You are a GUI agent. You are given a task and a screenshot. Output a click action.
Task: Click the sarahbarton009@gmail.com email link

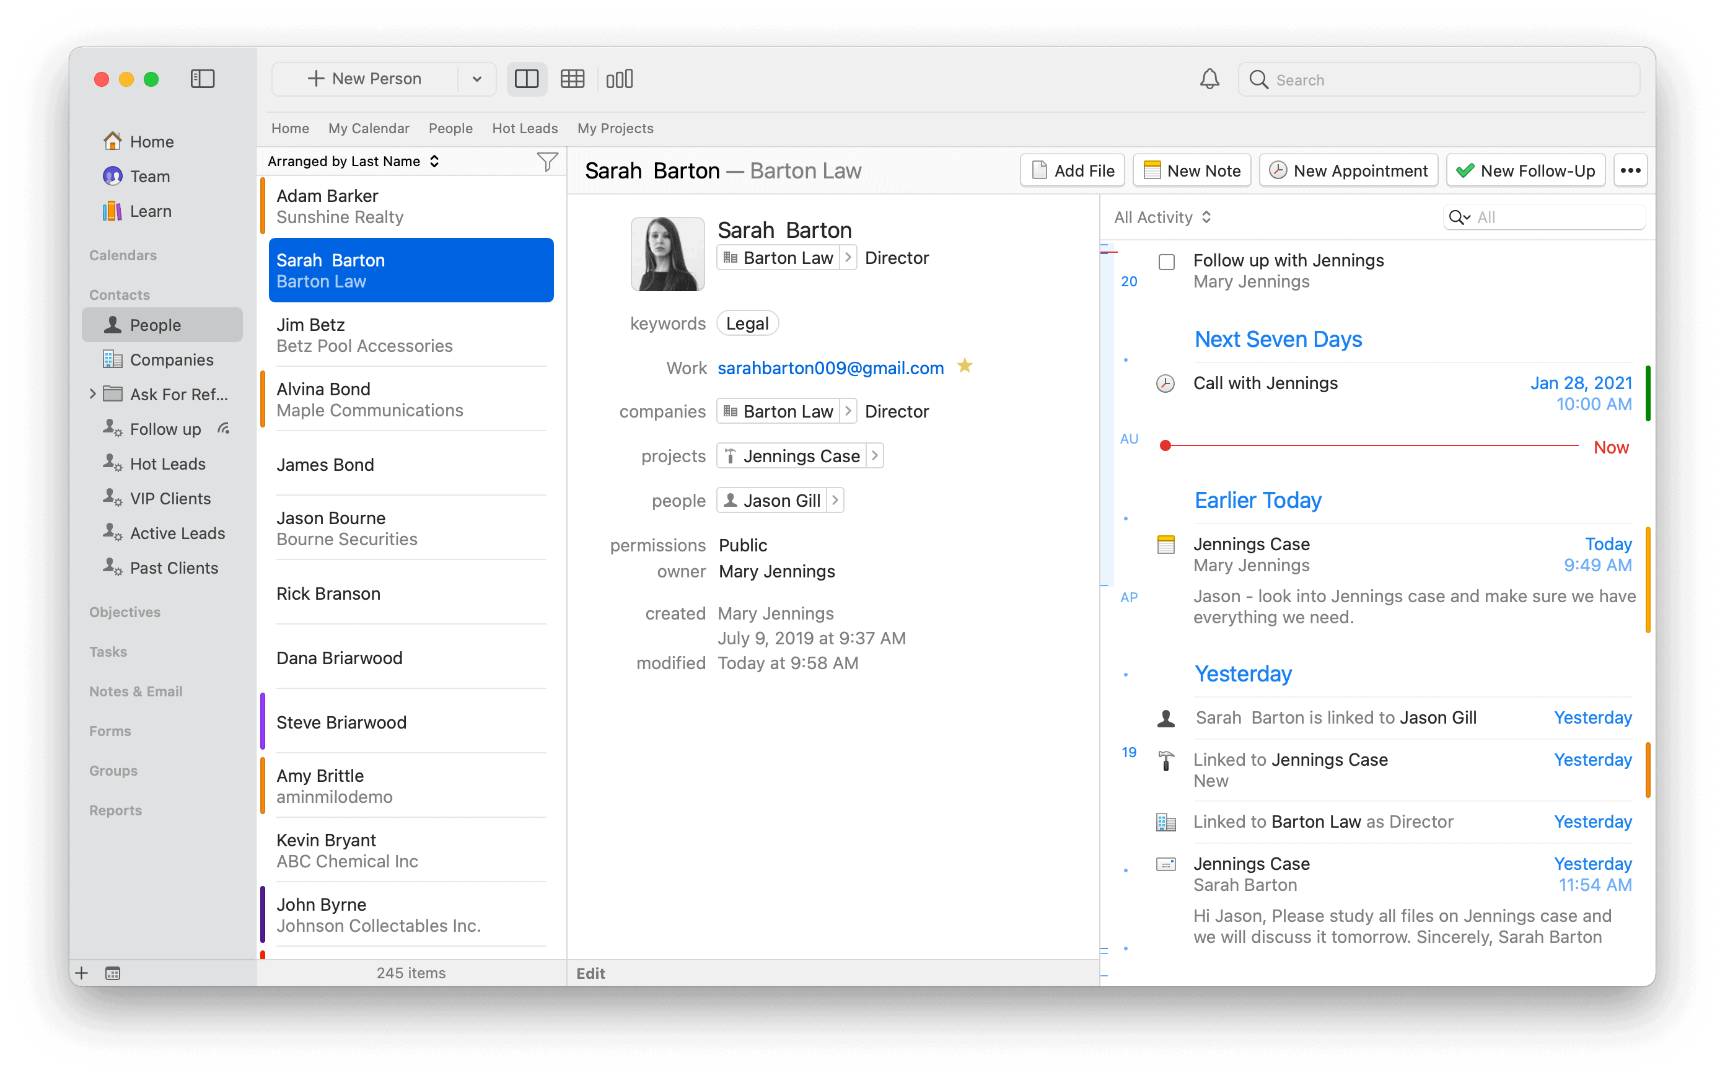click(830, 368)
